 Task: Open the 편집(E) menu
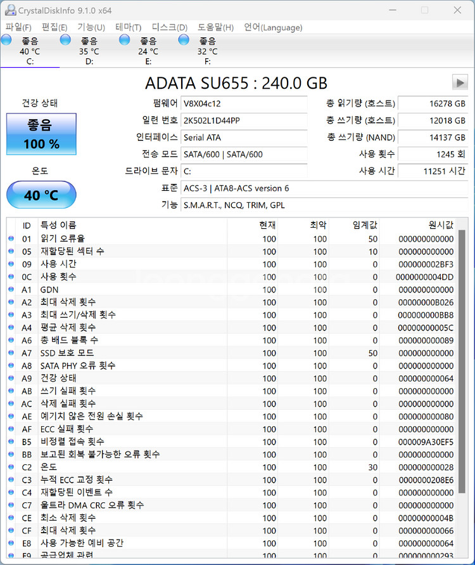54,27
